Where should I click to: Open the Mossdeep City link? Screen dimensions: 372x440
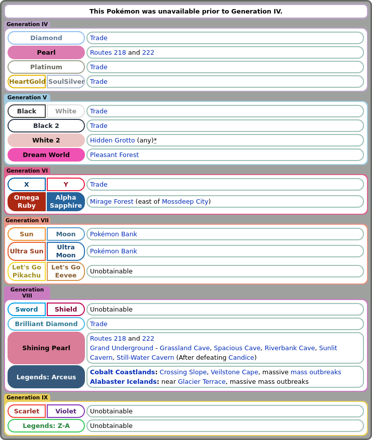tap(185, 202)
